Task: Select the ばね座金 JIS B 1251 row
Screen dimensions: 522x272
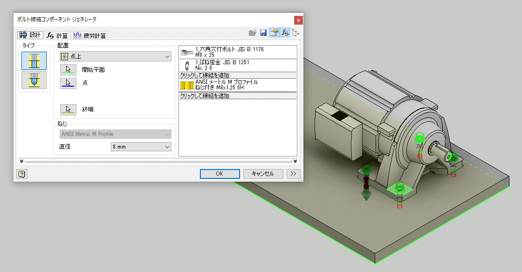Action: [238, 65]
